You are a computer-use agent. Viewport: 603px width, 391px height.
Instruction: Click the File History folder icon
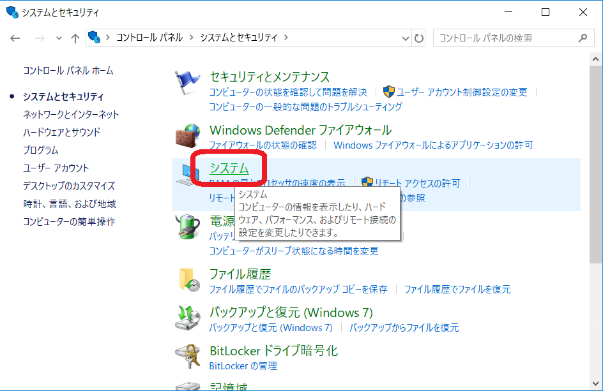189,280
